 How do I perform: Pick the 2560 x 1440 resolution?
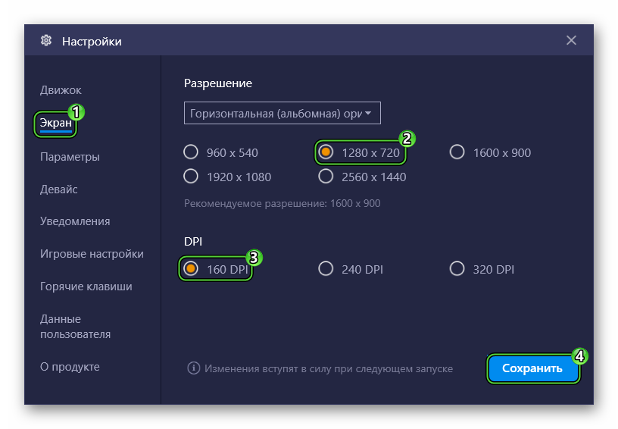coord(326,177)
